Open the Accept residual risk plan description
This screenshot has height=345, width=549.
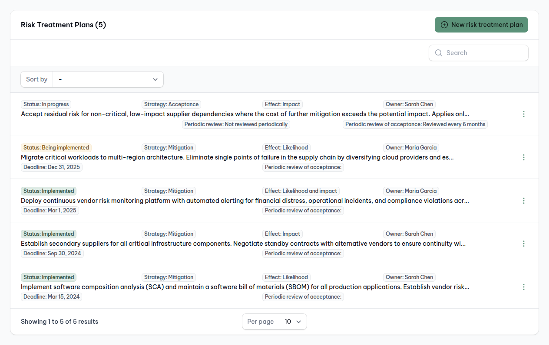(x=245, y=114)
